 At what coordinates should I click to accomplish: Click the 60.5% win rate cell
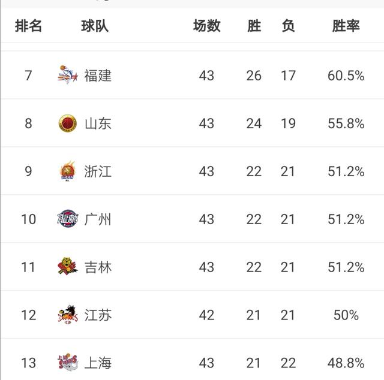pos(346,76)
